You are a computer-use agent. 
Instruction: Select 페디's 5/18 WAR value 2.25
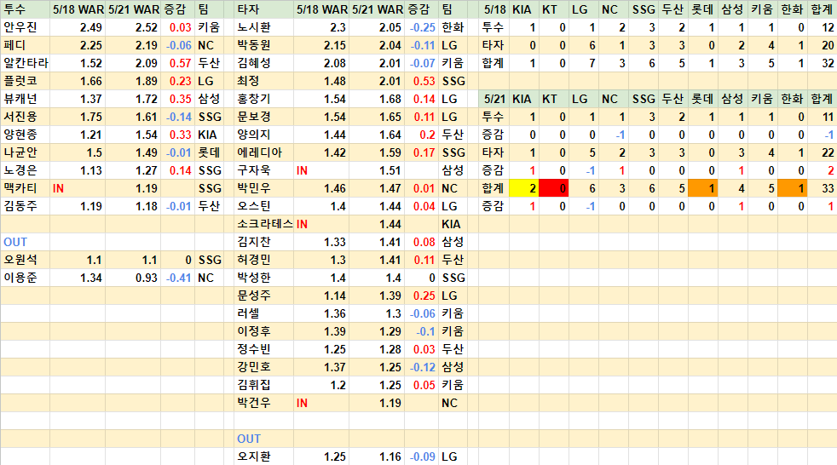click(90, 45)
